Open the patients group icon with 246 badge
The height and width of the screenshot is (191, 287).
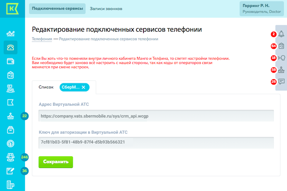[10, 157]
